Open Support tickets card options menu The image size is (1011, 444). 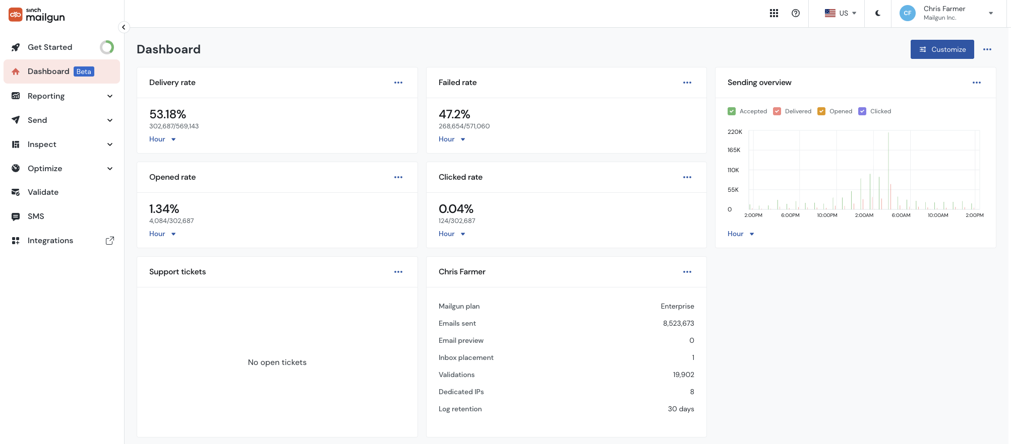[398, 272]
